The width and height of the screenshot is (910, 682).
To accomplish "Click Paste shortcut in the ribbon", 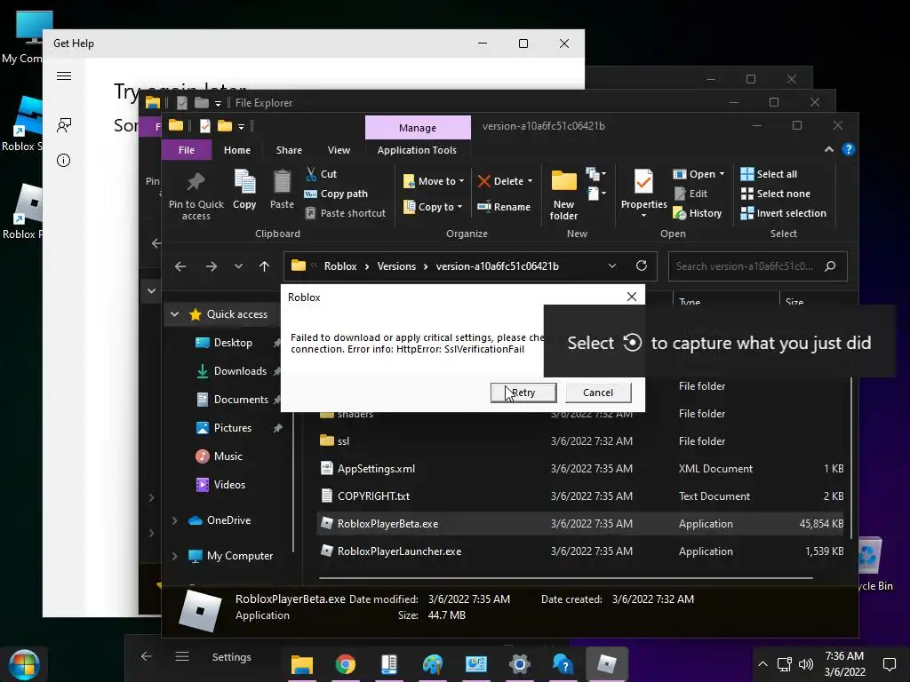I will click(346, 213).
